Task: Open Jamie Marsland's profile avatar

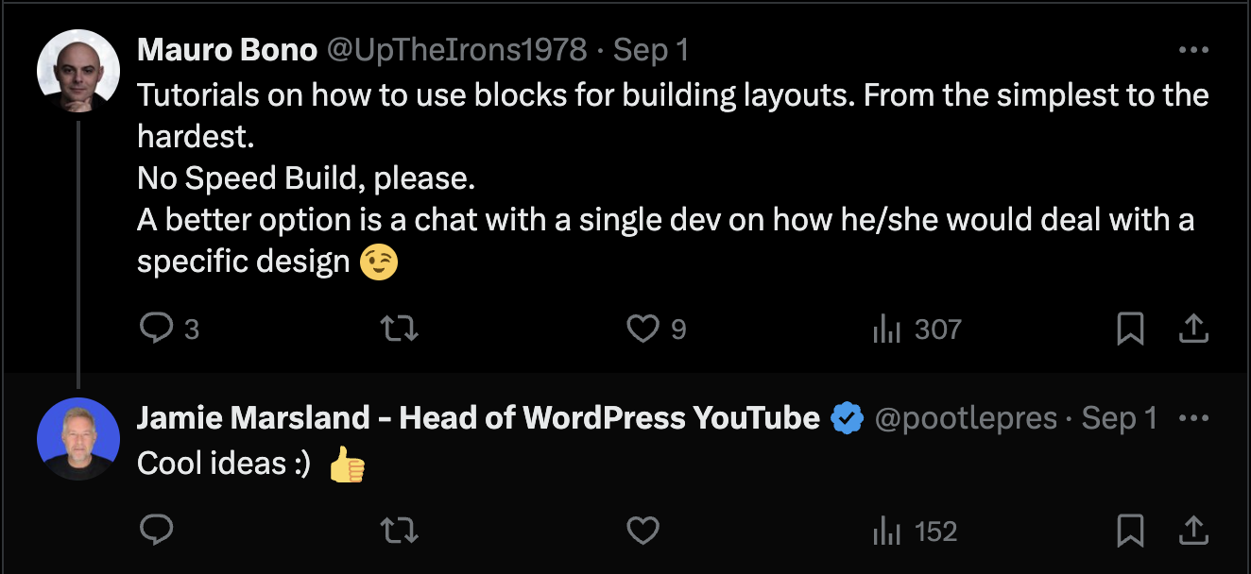Action: pos(78,439)
